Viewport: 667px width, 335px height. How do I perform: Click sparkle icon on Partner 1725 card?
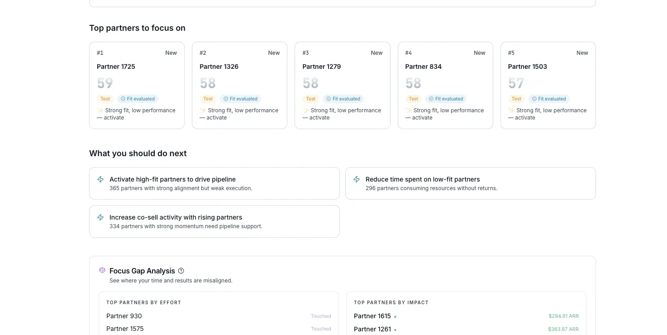point(100,110)
